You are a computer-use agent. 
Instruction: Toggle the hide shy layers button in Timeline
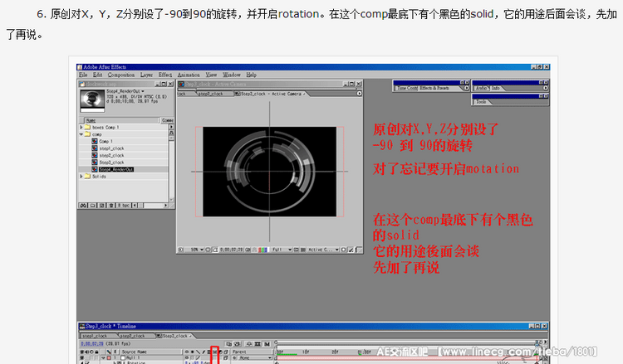248,344
